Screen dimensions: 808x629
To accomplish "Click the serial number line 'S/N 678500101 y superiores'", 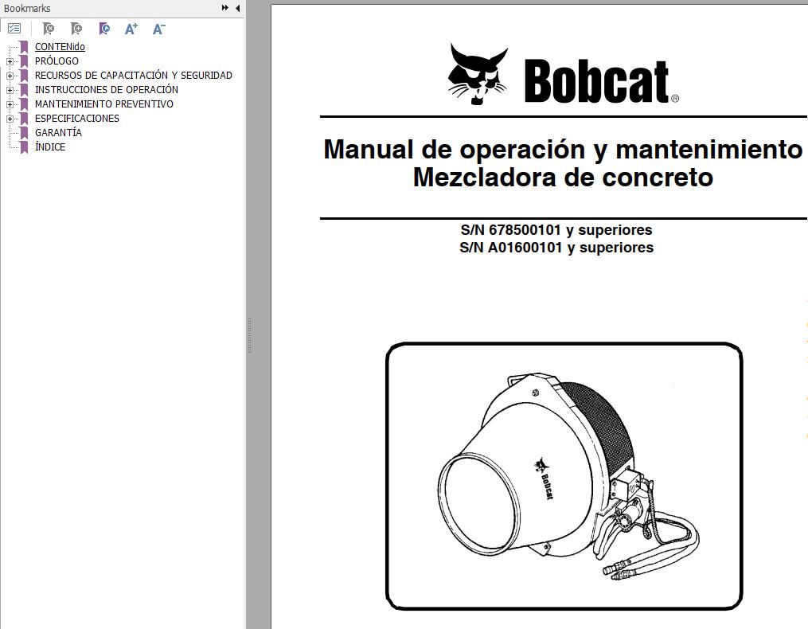I will point(556,230).
